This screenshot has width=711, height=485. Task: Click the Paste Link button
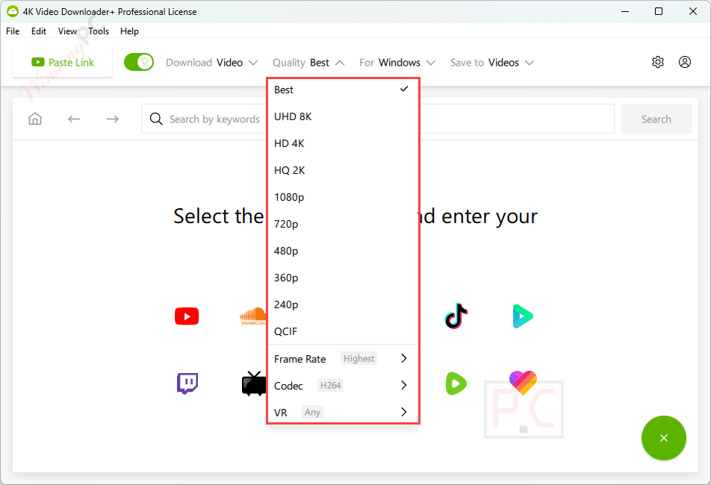coord(62,62)
